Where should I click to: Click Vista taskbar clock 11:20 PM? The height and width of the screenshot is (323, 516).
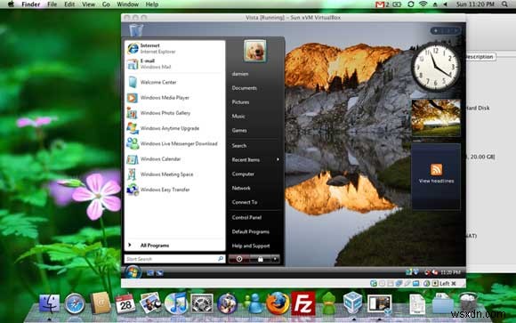450,272
